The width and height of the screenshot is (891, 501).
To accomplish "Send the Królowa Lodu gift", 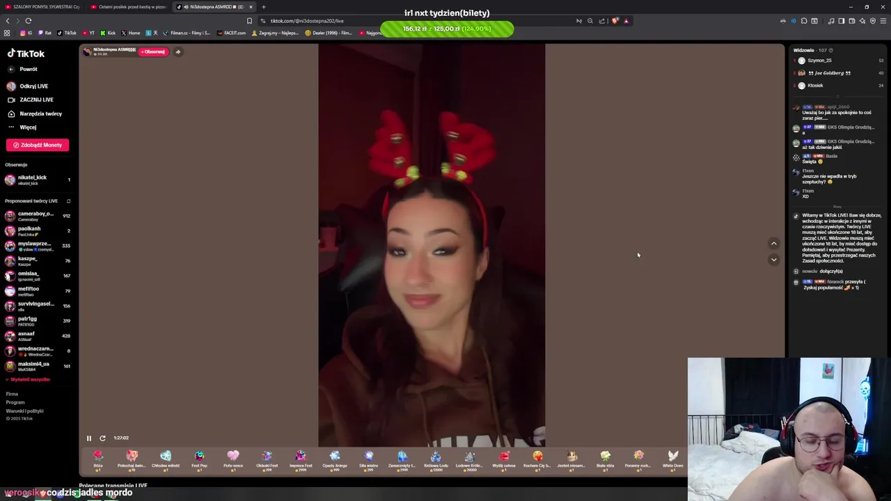I will pos(436,461).
